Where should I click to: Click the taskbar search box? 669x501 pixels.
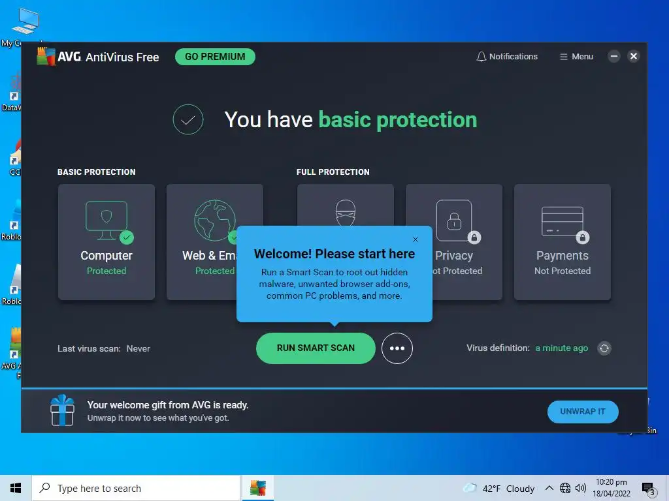coord(136,488)
